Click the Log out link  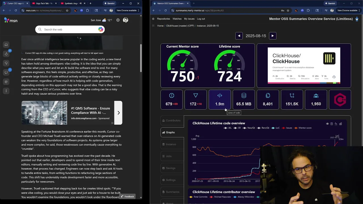pos(201,19)
